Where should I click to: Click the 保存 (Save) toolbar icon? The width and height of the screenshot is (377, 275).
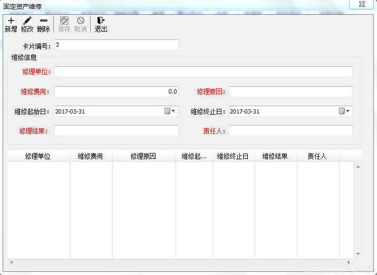coord(64,21)
